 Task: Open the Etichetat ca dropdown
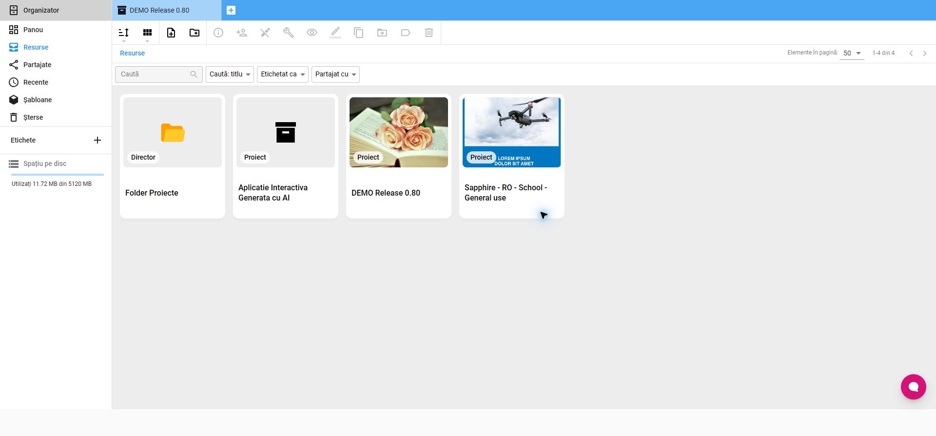click(x=283, y=74)
